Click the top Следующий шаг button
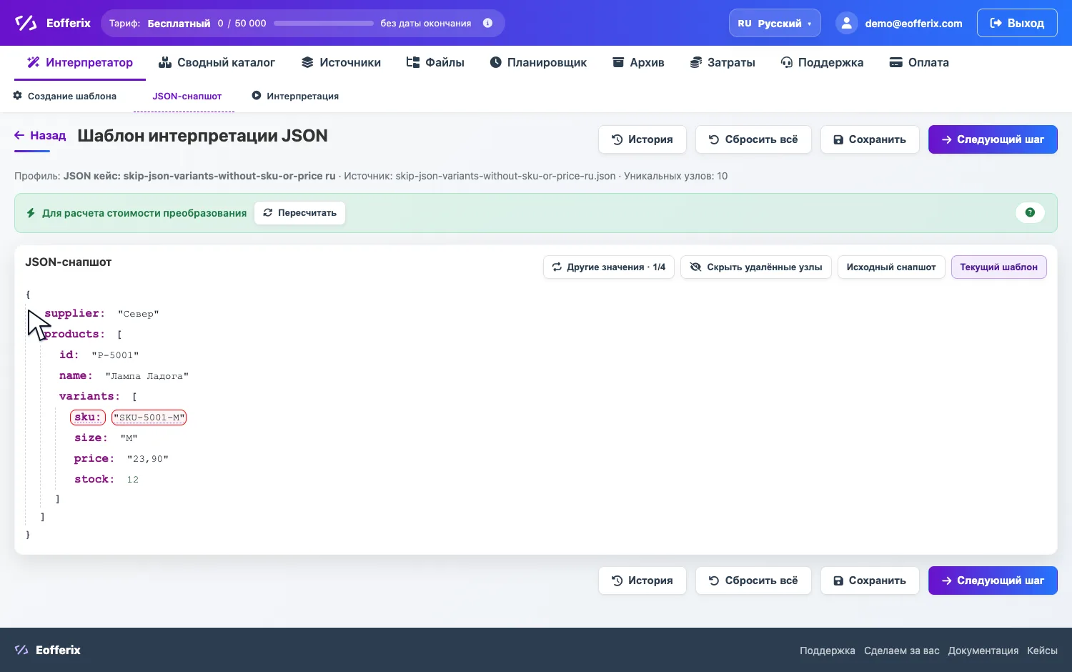 pyautogui.click(x=993, y=139)
